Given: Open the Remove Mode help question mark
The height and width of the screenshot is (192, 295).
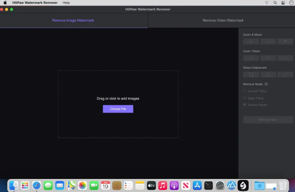Looking at the screenshot, I should click(266, 84).
